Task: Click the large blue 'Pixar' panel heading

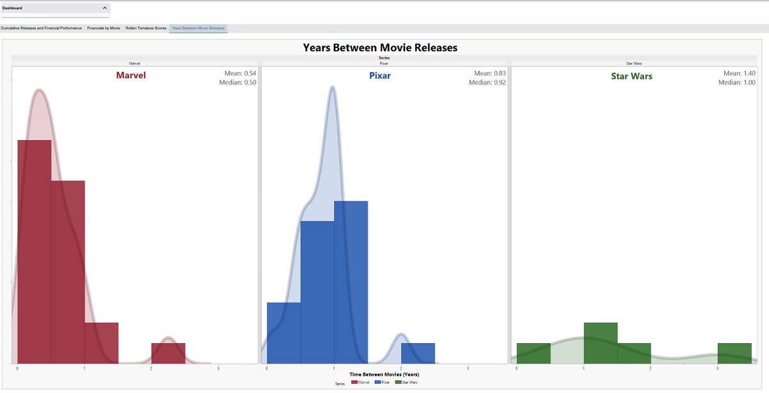Action: [380, 76]
